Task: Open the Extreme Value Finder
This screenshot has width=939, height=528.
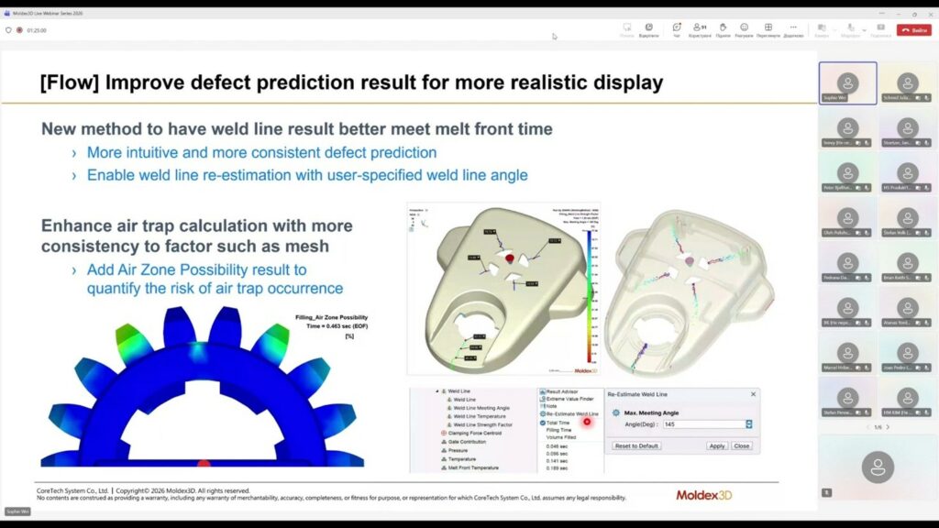Action: (543, 399)
